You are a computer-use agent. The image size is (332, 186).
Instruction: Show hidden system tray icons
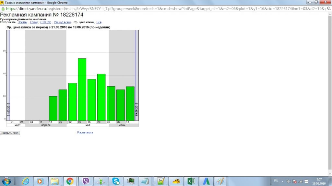(283, 181)
